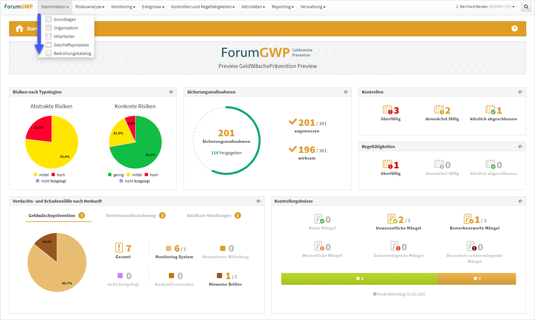Open the help question mark icon
The height and width of the screenshot is (320, 535).
(514, 29)
